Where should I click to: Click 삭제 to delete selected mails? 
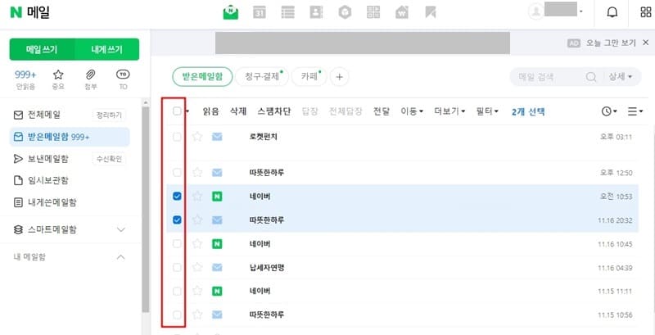pos(238,111)
